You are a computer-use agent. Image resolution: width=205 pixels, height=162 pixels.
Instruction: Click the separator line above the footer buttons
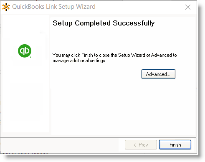pos(99,137)
